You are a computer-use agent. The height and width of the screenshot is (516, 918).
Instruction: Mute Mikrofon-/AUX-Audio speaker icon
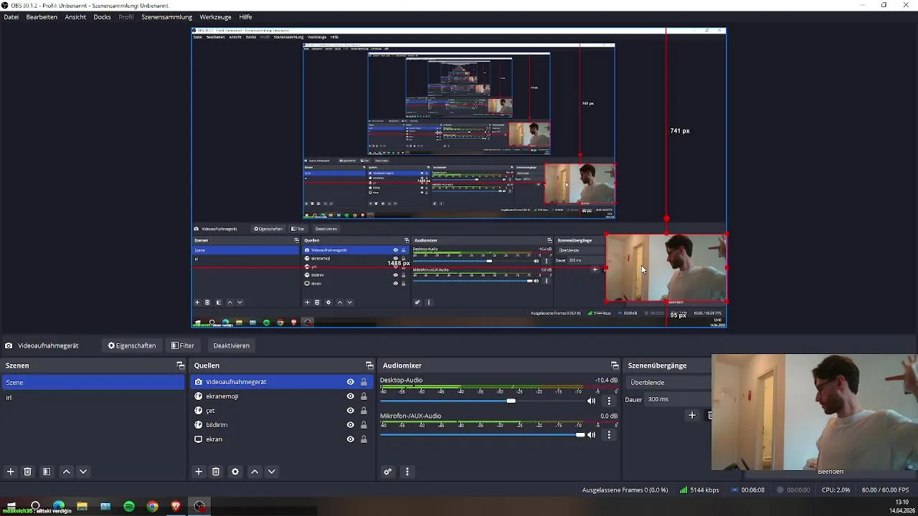(x=591, y=434)
